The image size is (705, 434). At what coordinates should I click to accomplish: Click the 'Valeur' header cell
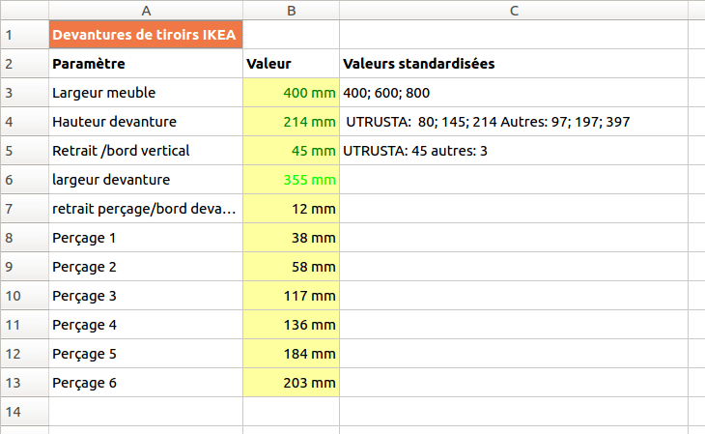click(291, 64)
